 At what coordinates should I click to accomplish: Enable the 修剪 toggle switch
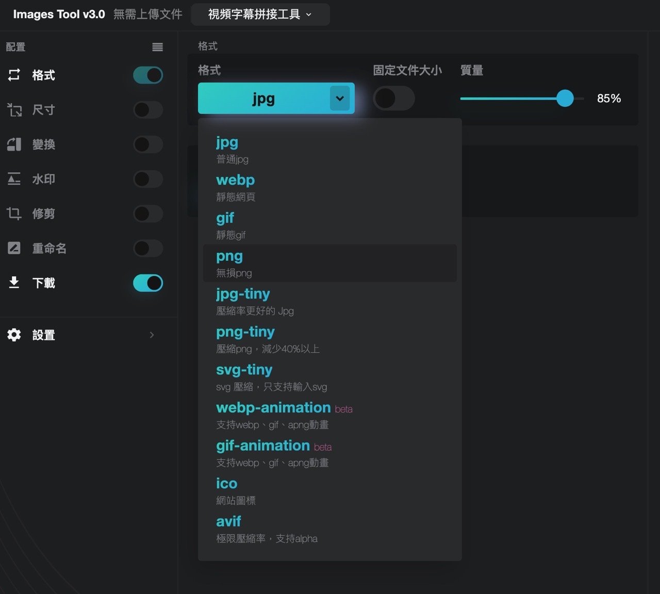click(x=148, y=213)
